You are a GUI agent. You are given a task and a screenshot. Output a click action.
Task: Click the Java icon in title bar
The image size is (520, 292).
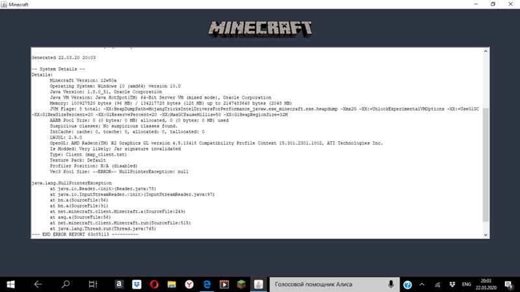pyautogui.click(x=4, y=5)
